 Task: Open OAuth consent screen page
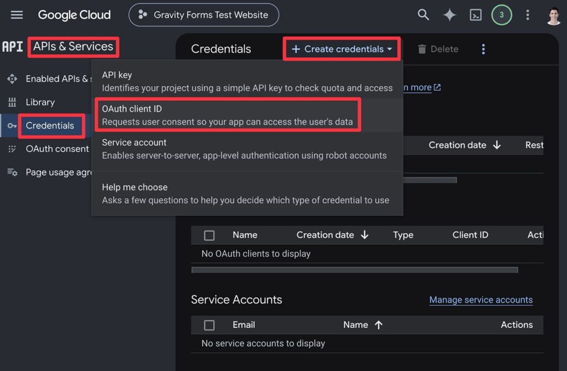coord(58,149)
